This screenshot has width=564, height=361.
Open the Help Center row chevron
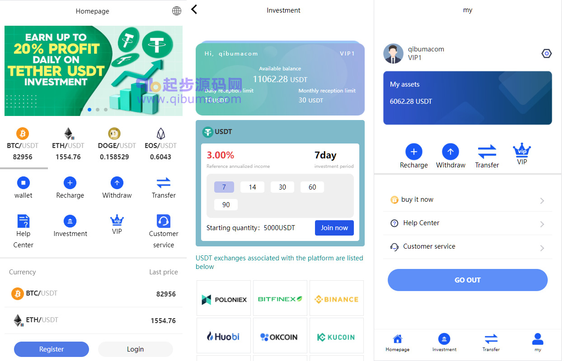(542, 224)
